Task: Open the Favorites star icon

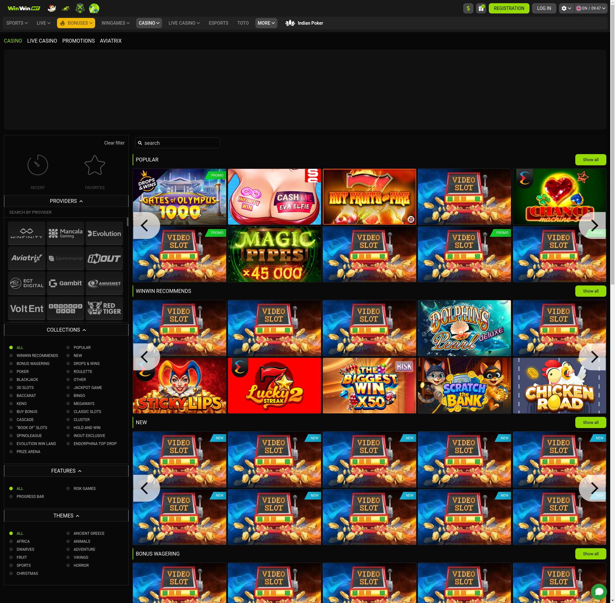Action: tap(94, 165)
